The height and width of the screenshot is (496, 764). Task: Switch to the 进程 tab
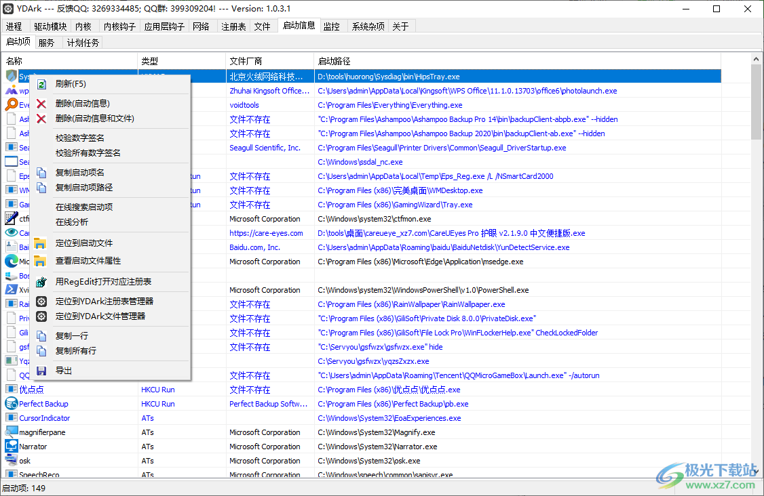[x=15, y=27]
